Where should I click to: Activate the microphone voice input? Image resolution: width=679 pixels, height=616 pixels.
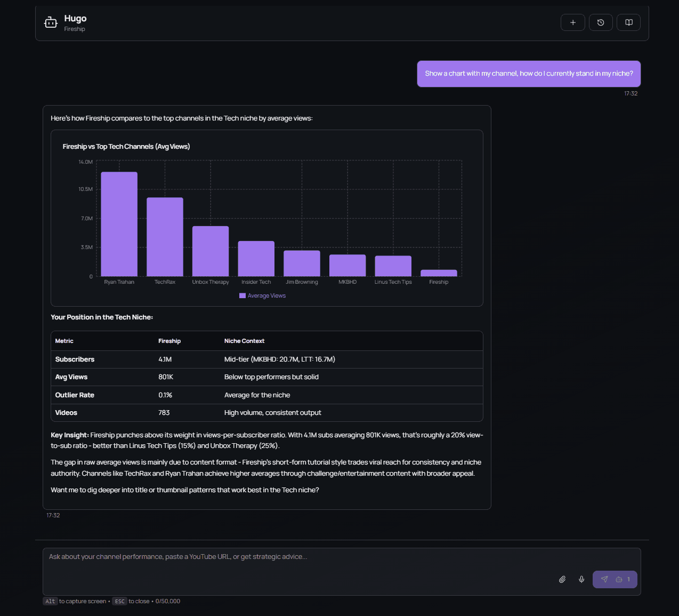point(581,579)
